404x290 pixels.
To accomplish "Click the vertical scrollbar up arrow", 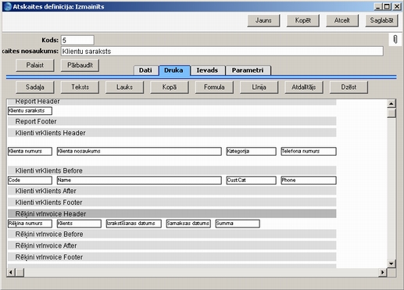I will point(391,103).
